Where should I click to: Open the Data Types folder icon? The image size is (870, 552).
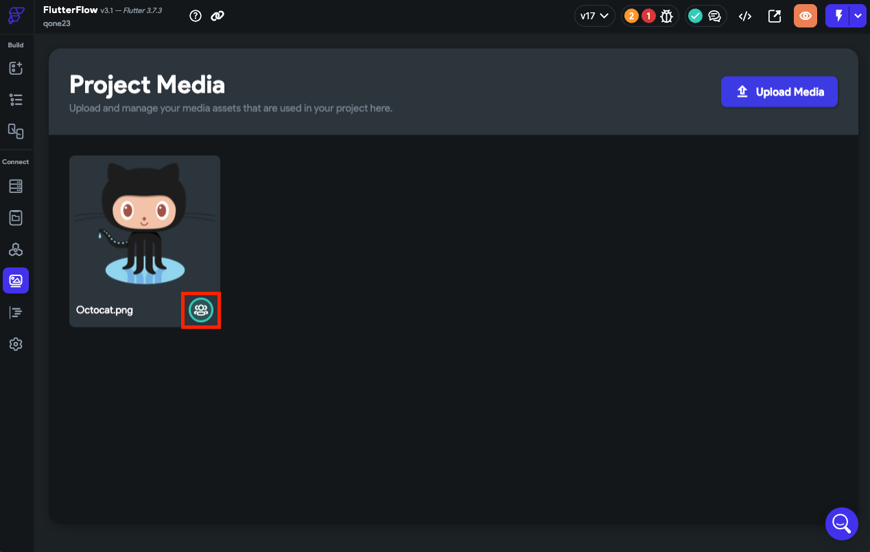(x=16, y=218)
